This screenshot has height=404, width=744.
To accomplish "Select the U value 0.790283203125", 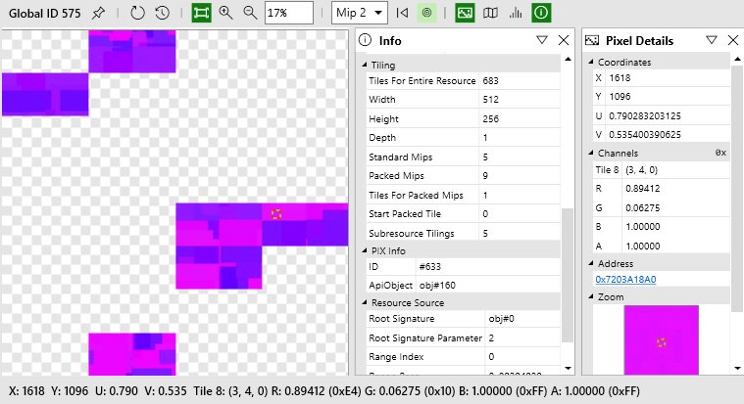I will click(x=645, y=116).
